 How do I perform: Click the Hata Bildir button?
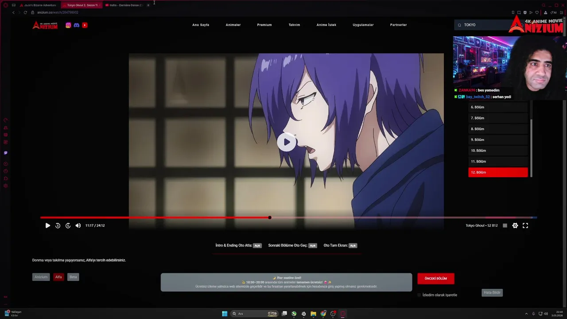coord(492,292)
